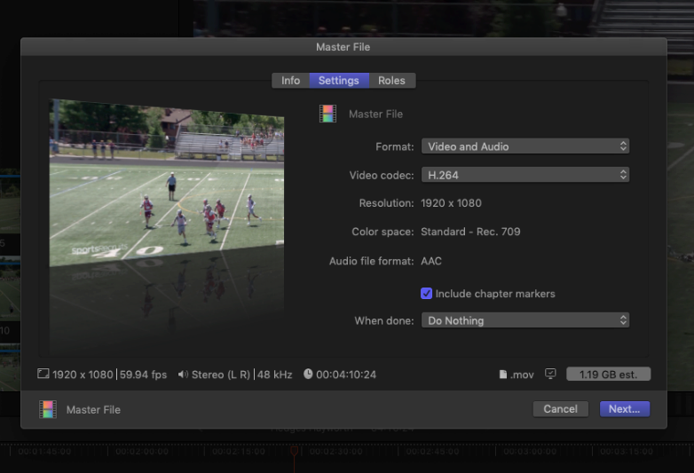This screenshot has width=694, height=473.
Task: Click the Standard - Rec. 709 color space value
Action: (470, 232)
